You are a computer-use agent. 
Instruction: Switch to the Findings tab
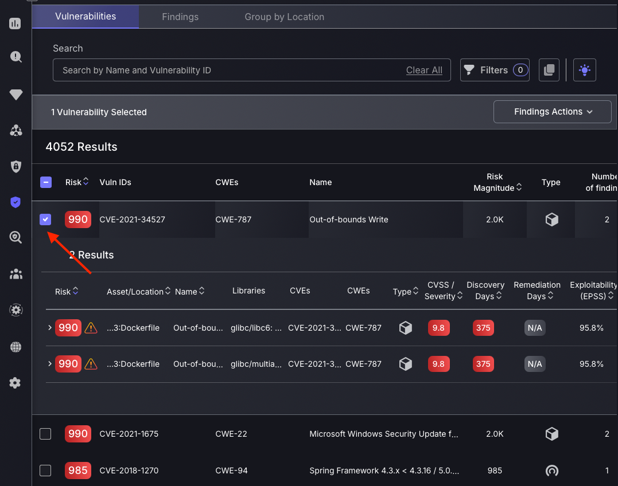tap(180, 17)
